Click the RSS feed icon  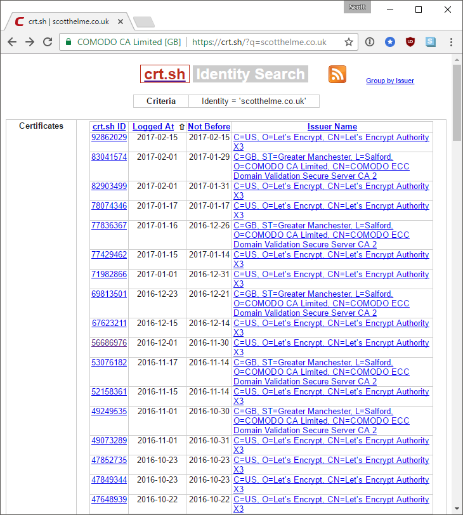(x=337, y=74)
